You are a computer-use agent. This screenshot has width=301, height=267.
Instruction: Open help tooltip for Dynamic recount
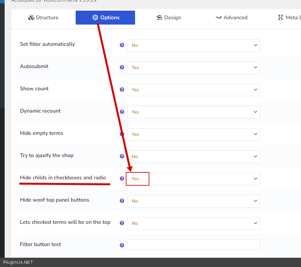pyautogui.click(x=122, y=112)
